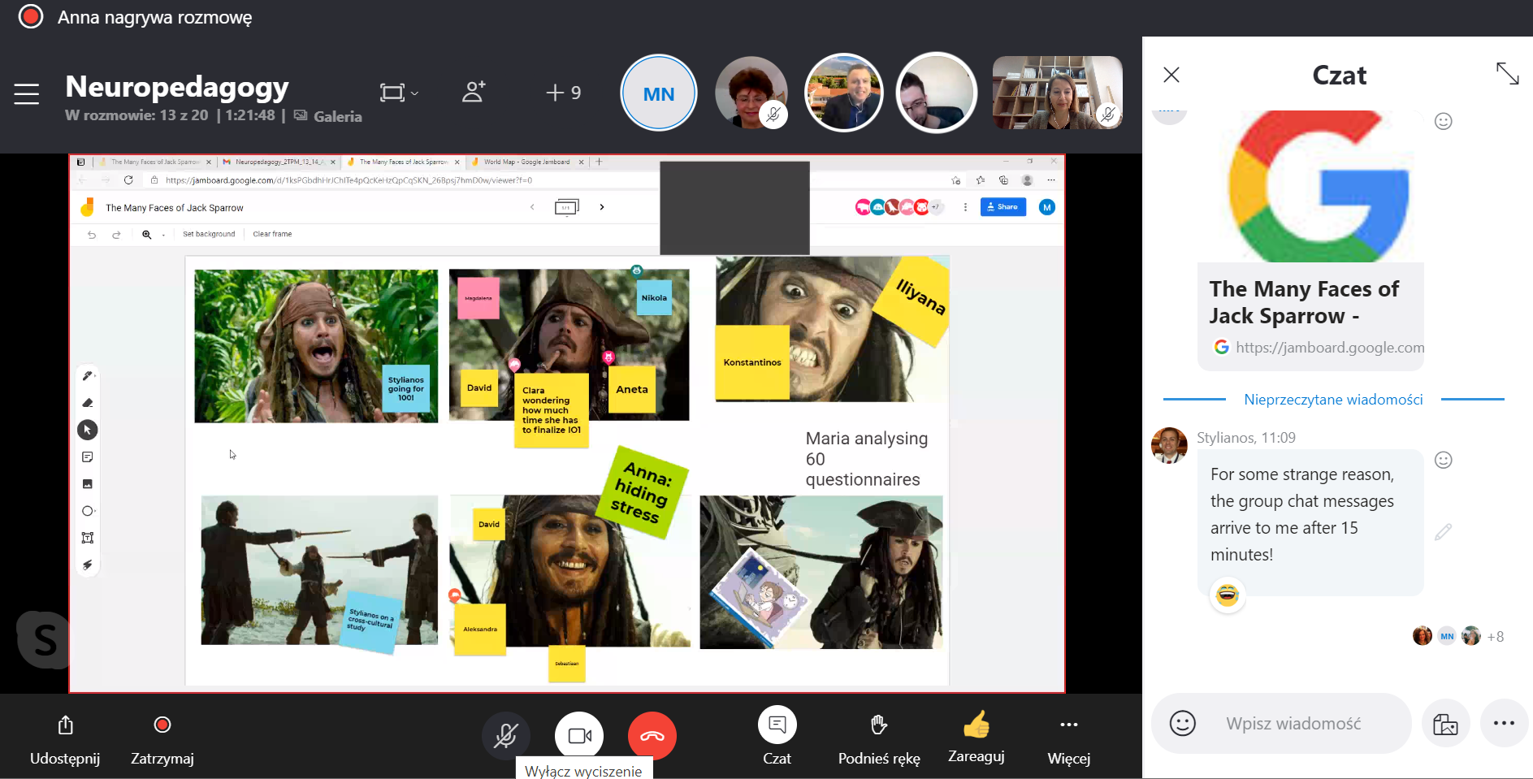Viewport: 1533px width, 779px height.
Task: Redo the Jamboard action
Action: click(x=116, y=234)
